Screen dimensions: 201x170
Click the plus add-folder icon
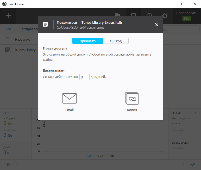tap(8, 16)
